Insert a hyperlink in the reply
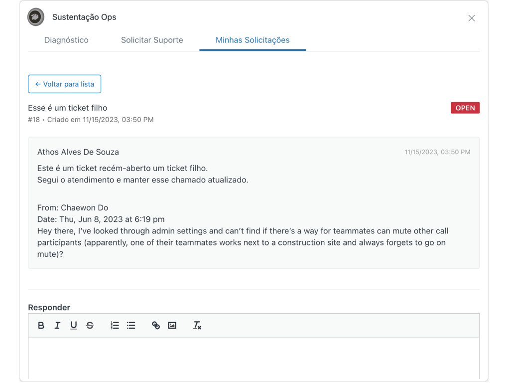510x383 pixels. pyautogui.click(x=156, y=326)
